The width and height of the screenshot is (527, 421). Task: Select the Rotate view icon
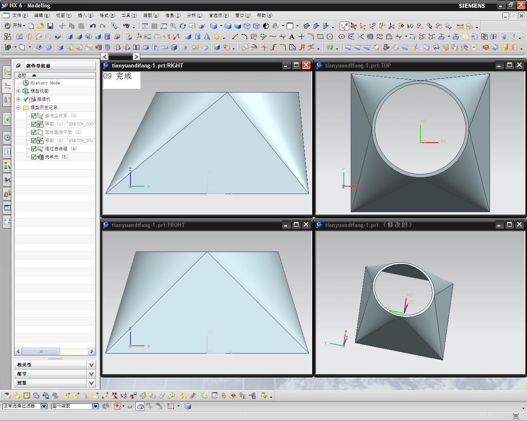pyautogui.click(x=183, y=26)
